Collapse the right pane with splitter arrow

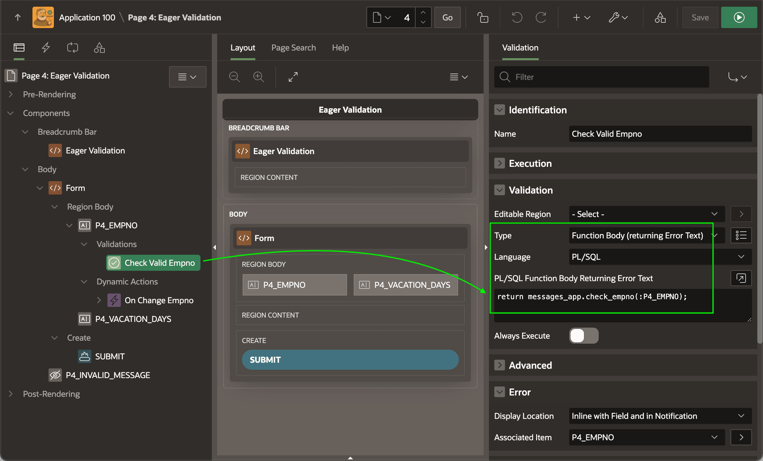tap(486, 247)
